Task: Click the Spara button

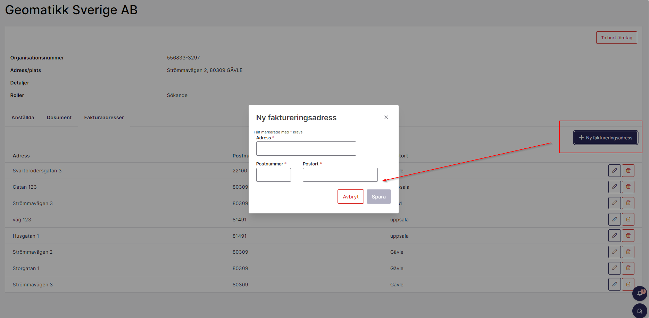Action: click(378, 197)
